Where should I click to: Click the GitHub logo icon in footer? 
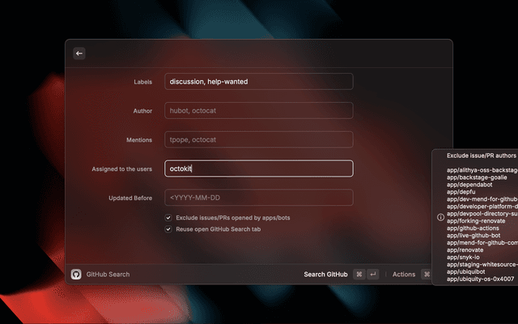pyautogui.click(x=76, y=275)
